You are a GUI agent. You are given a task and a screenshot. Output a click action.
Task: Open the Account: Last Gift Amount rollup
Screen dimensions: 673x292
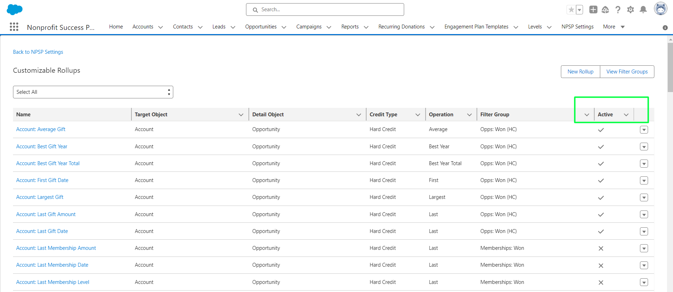[x=46, y=214]
